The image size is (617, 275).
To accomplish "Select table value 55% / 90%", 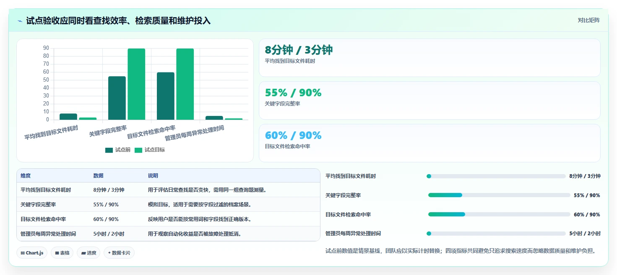I will pyautogui.click(x=106, y=205).
